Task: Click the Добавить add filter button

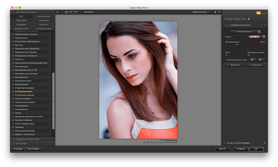Action: 235,65
